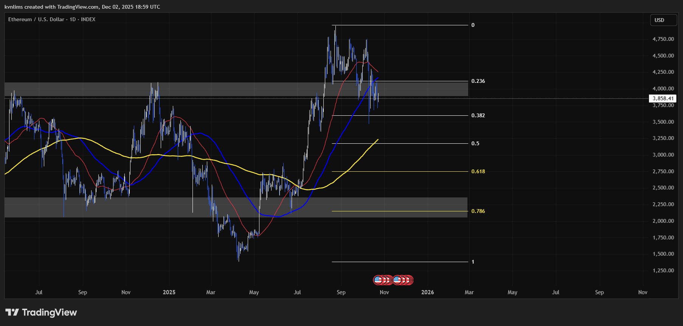Screen dimensions: 683x326
Task: Click the 1,250.00 price axis label
Action: tap(663, 270)
